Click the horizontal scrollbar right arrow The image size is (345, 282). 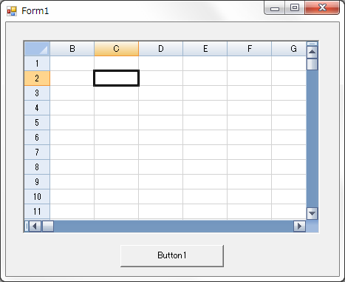[299, 226]
